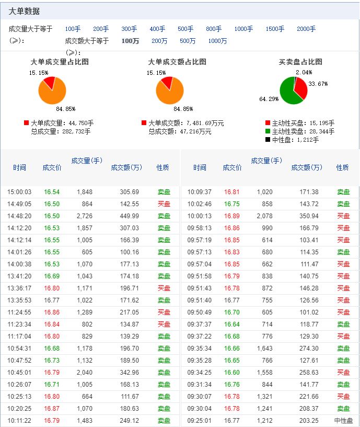Click the 中性盘 label in 09:25:01 row
The image size is (360, 427).
coord(343,421)
